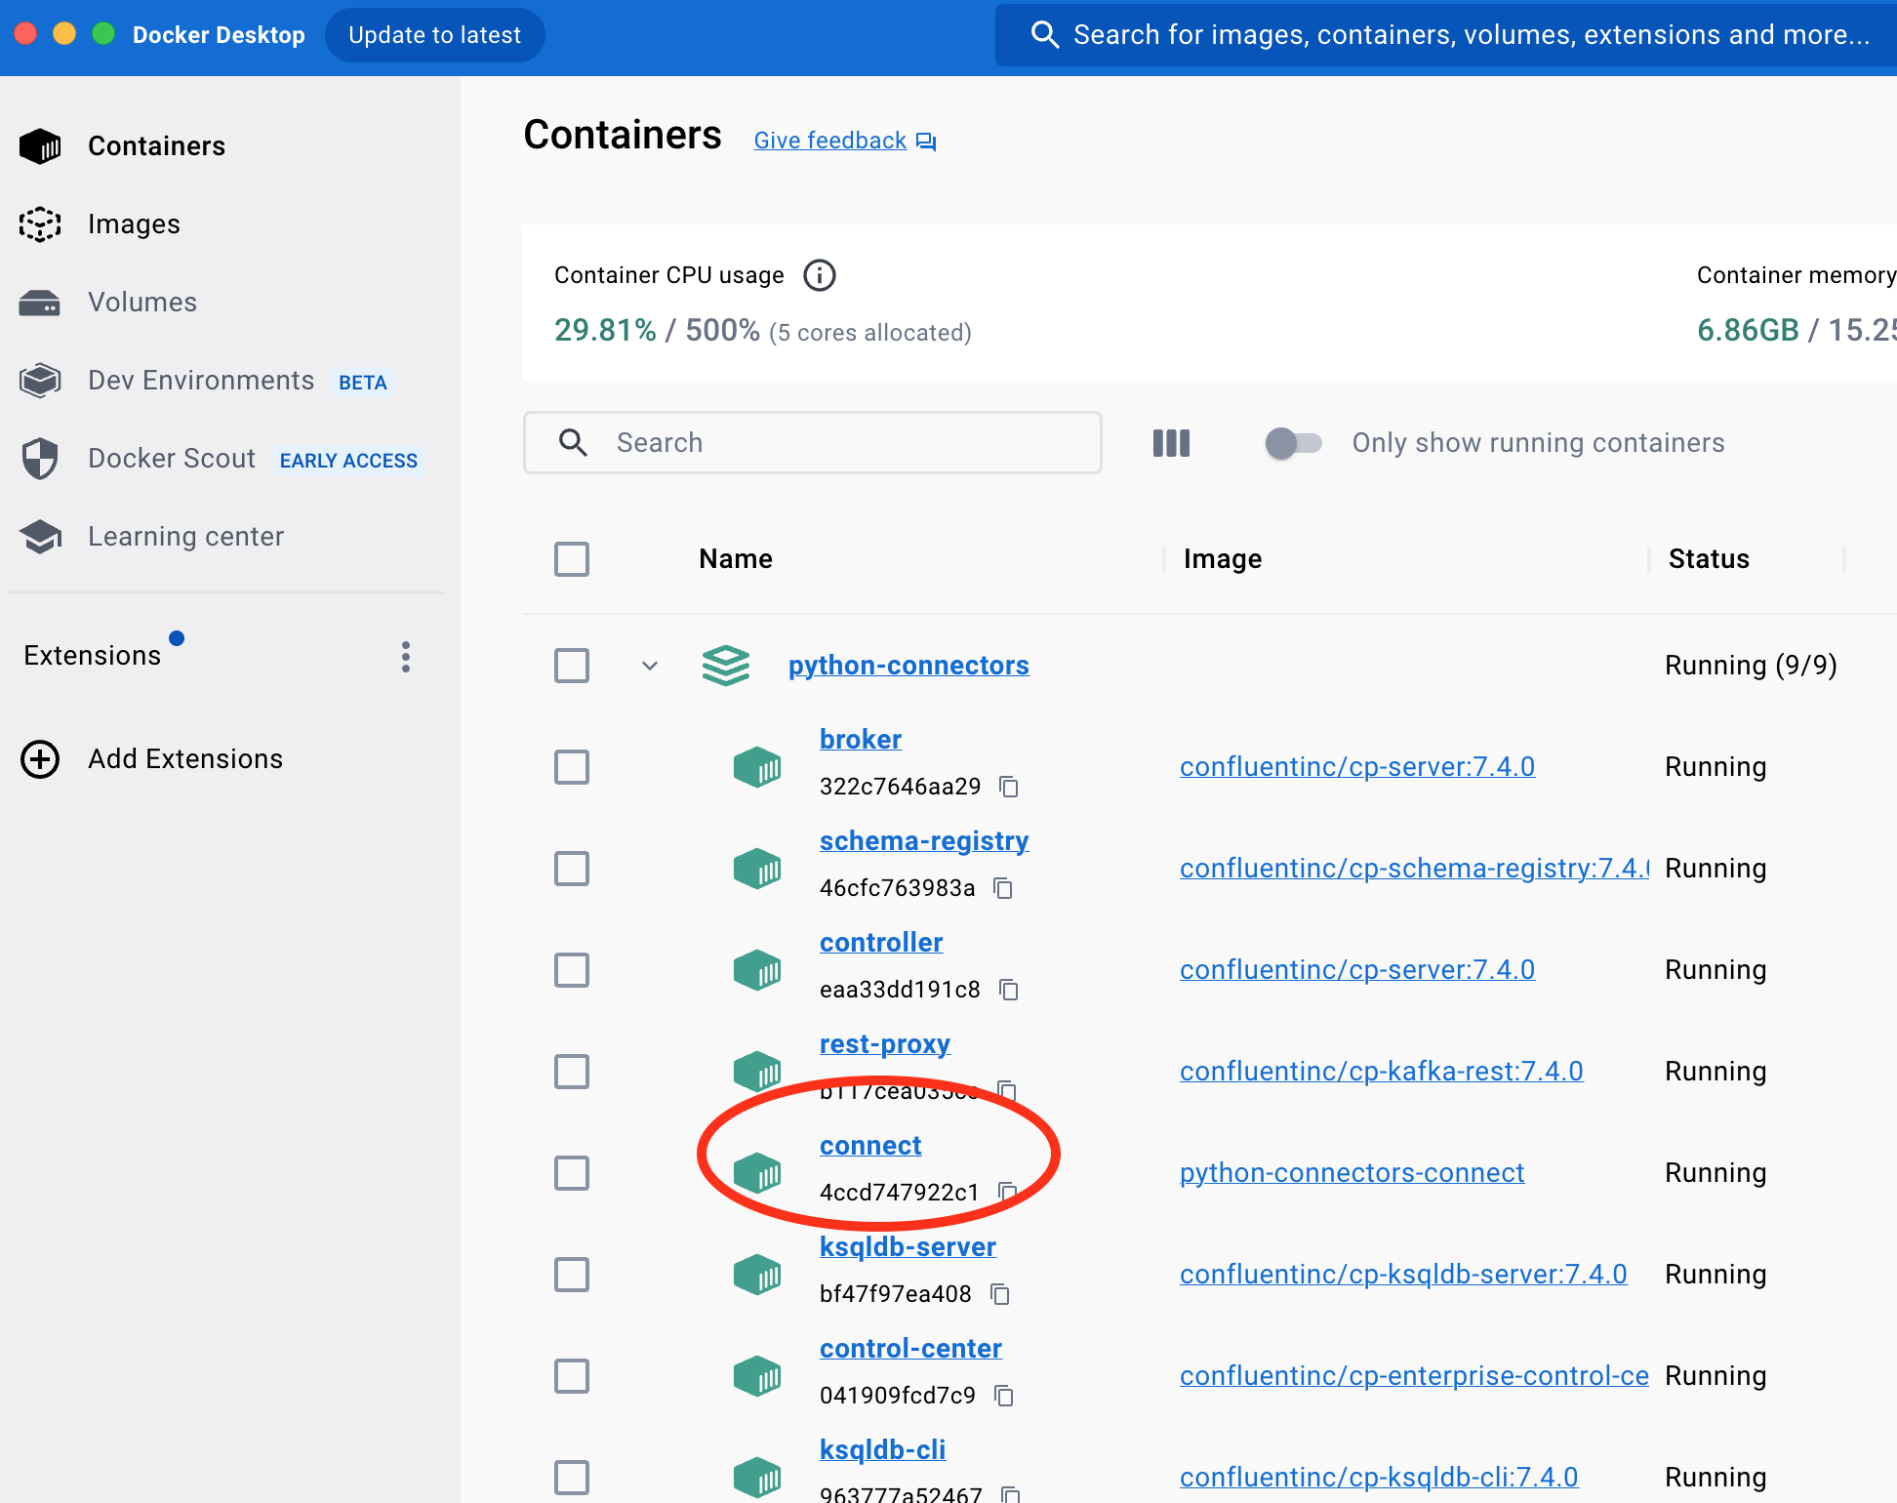Copy the ksqldb-server container ID
This screenshot has width=1897, height=1503.
pyautogui.click(x=1000, y=1294)
